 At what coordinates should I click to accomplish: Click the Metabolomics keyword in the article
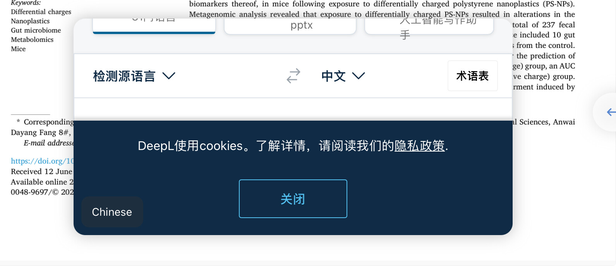[32, 39]
